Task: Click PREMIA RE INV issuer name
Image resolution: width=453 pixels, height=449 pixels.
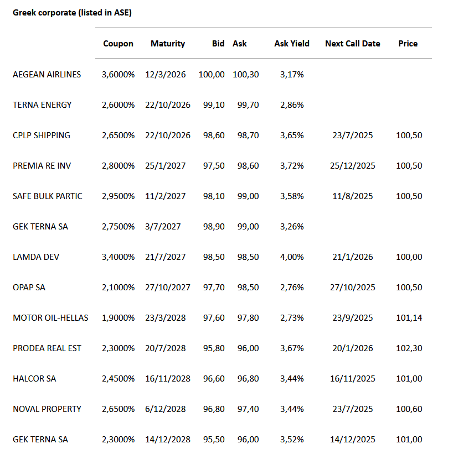Action: pos(42,166)
